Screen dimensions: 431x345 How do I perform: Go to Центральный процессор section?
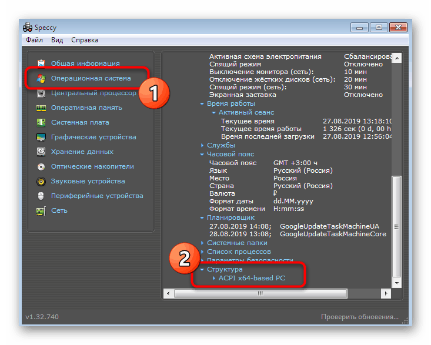[x=93, y=93]
